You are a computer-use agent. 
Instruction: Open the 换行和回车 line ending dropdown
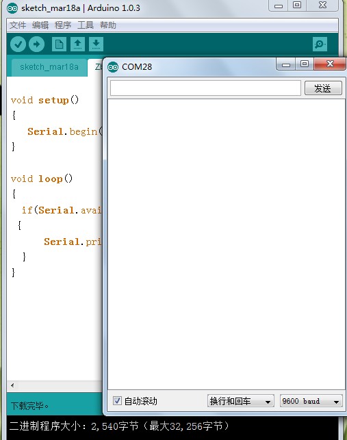tap(241, 401)
